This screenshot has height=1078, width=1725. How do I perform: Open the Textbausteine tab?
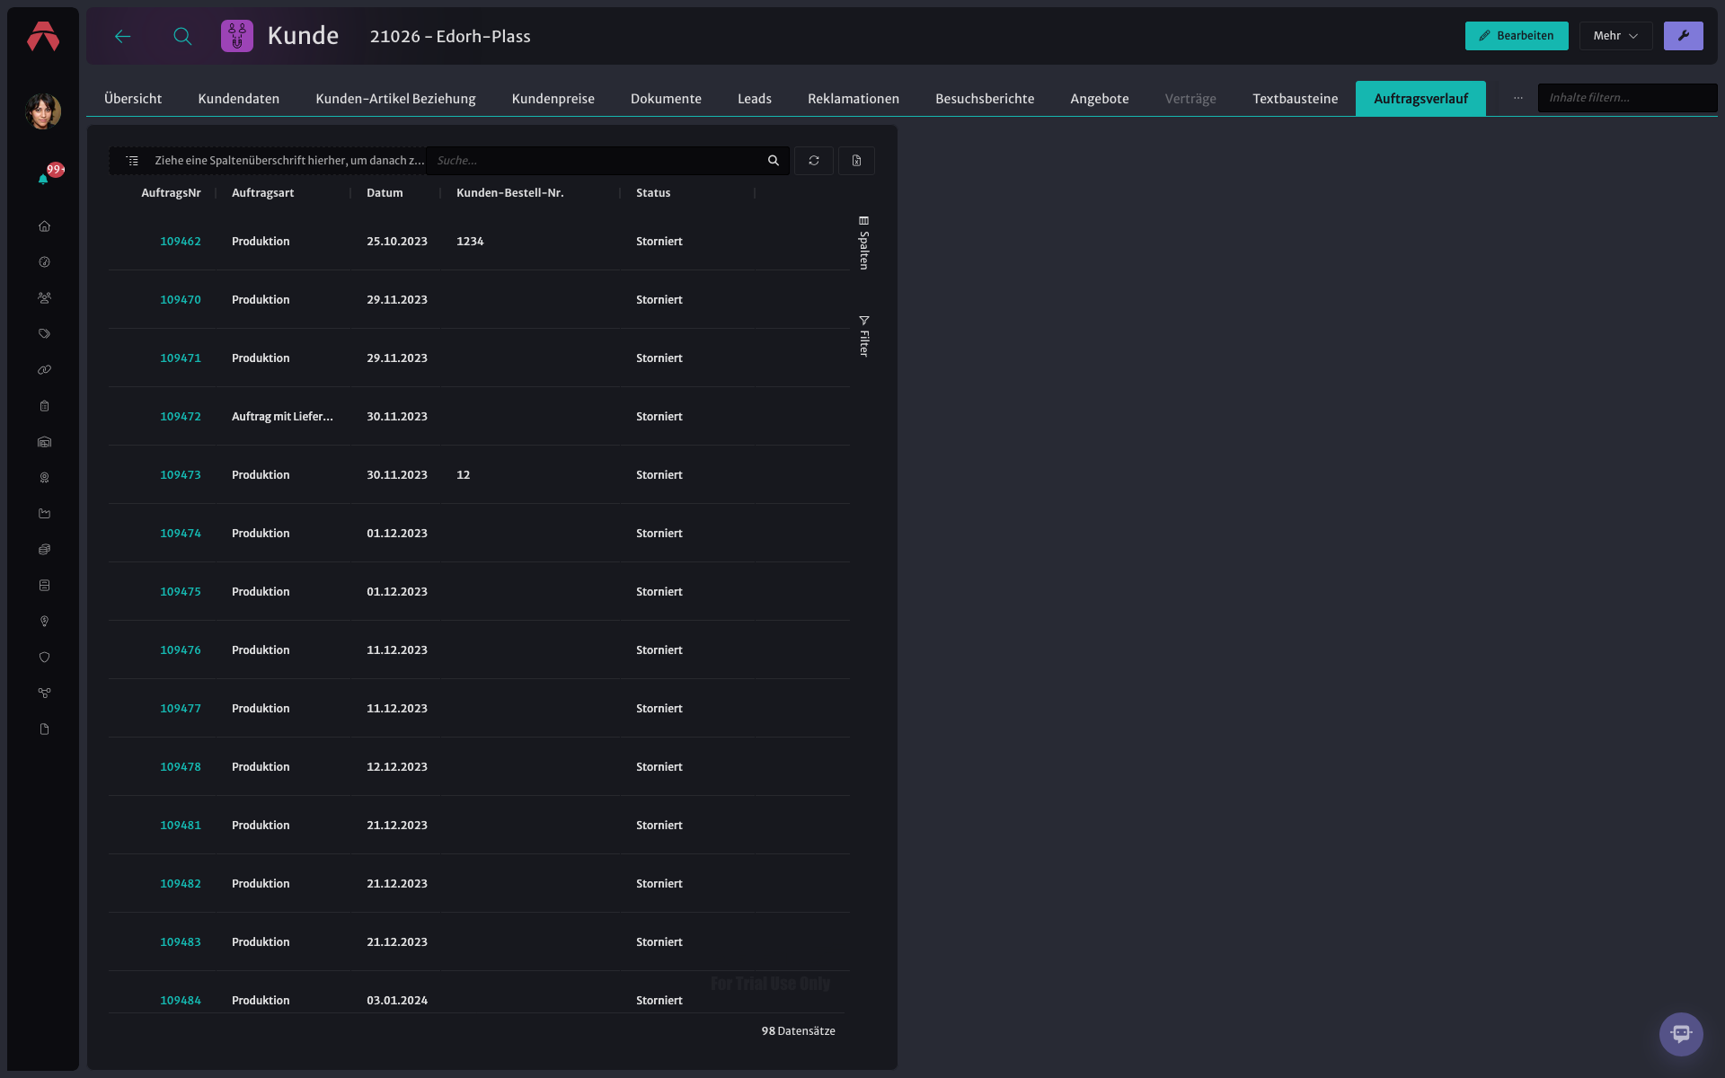tap(1295, 99)
